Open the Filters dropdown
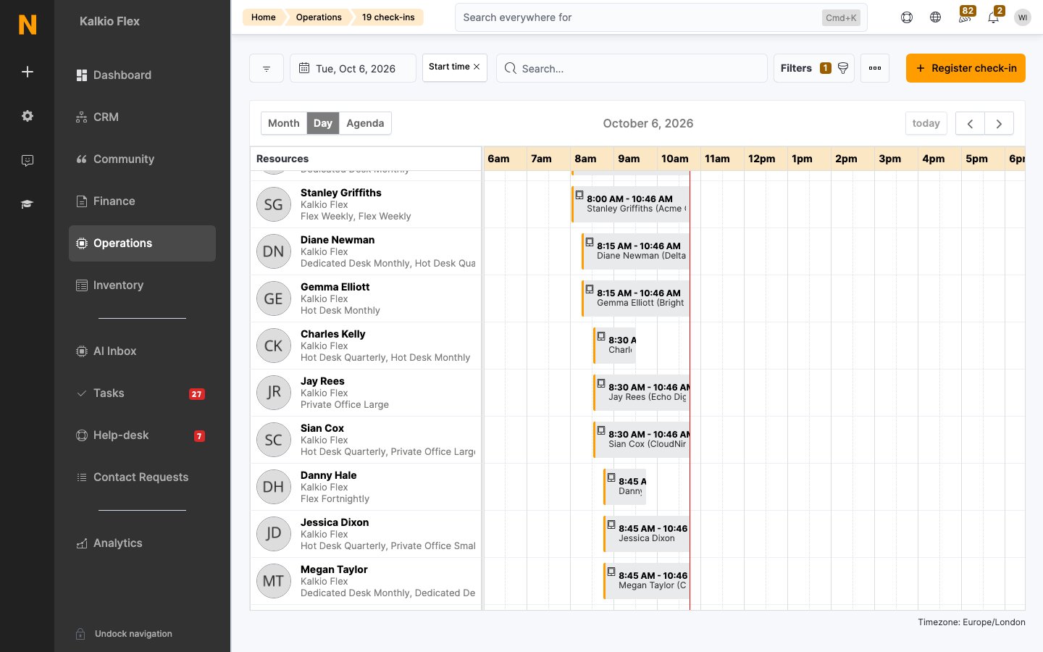This screenshot has width=1043, height=652. (x=814, y=68)
